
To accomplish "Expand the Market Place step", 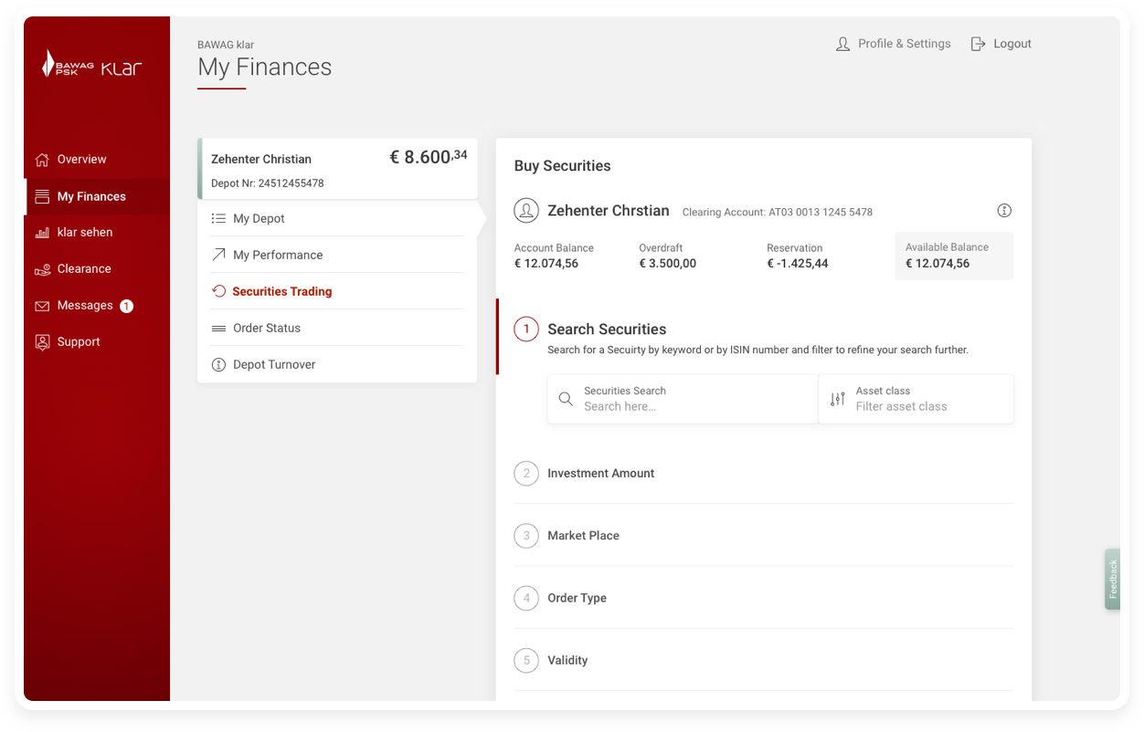I will [583, 536].
